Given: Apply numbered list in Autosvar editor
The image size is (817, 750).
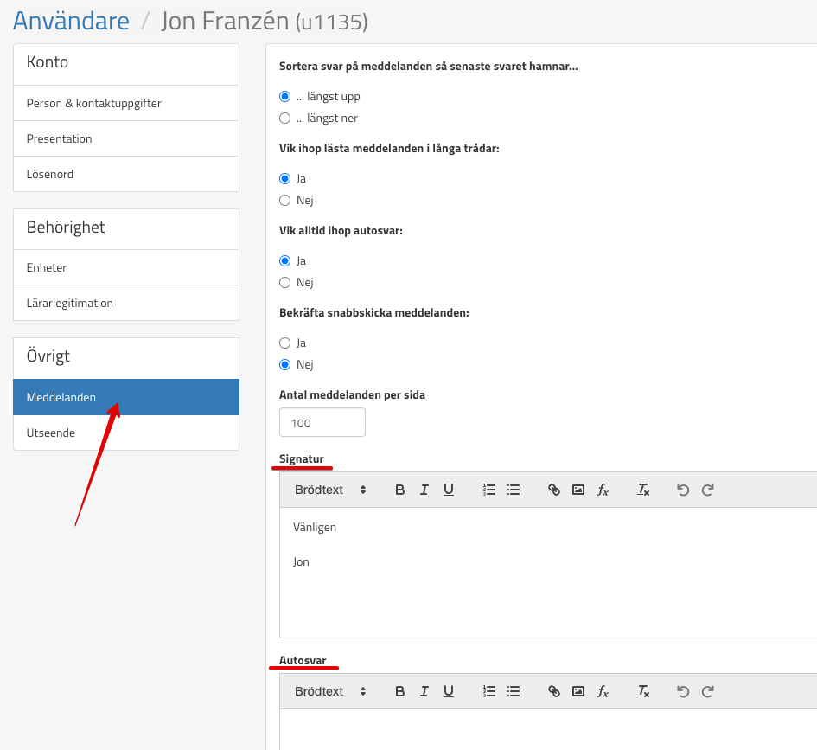Looking at the screenshot, I should coord(489,691).
